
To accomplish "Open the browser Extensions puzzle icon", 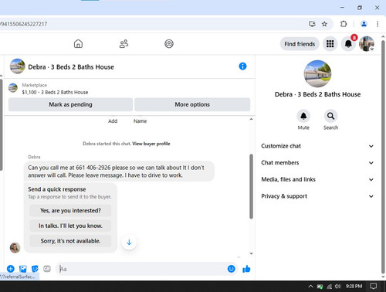I will tap(344, 24).
